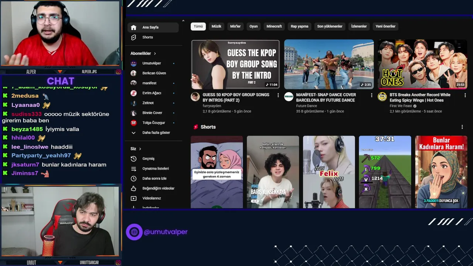This screenshot has width=473, height=266.
Task: Click jksaturn7 username in chat
Action: click(25, 165)
